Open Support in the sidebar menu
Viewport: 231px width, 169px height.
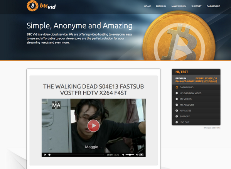196,117
